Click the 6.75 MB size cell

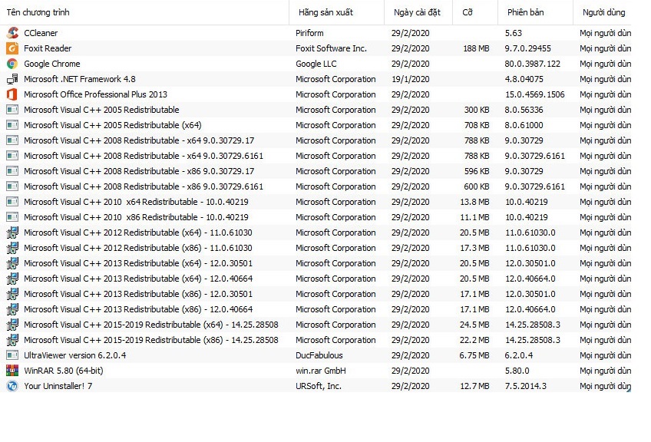pyautogui.click(x=474, y=356)
